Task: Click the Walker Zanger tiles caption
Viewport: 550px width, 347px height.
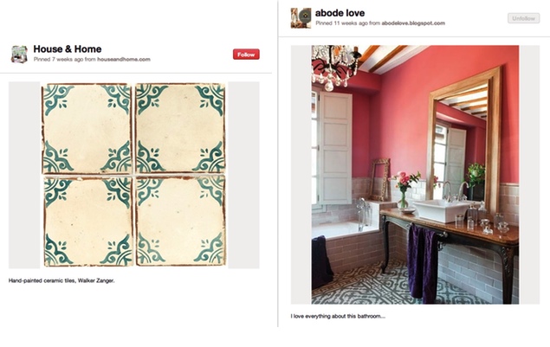Action: point(61,280)
